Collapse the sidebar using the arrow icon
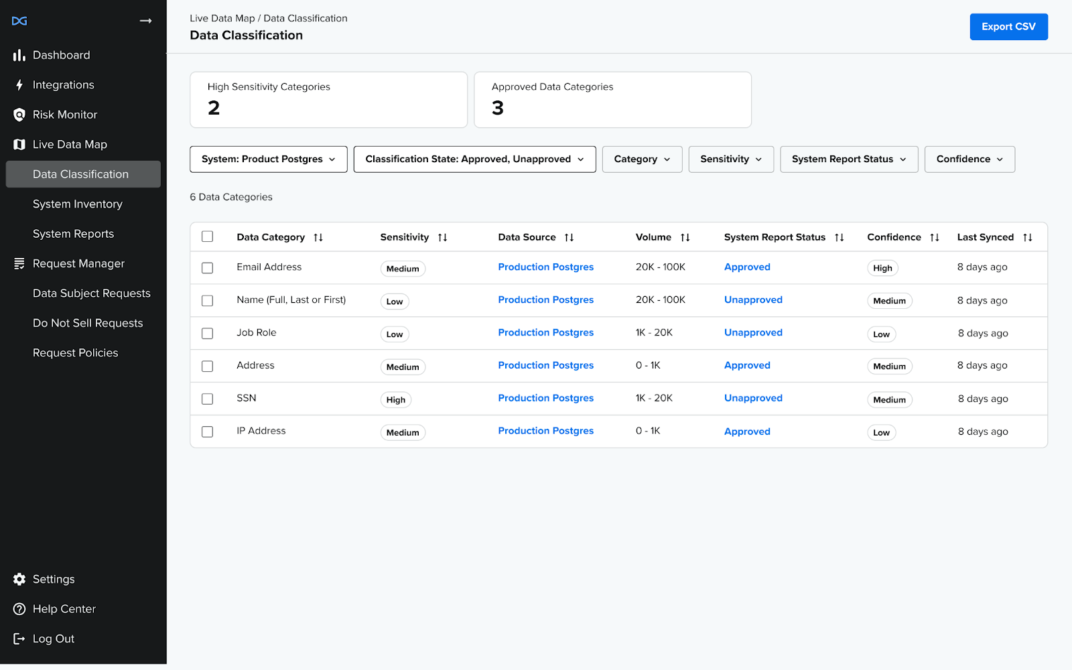1072x670 pixels. (145, 21)
